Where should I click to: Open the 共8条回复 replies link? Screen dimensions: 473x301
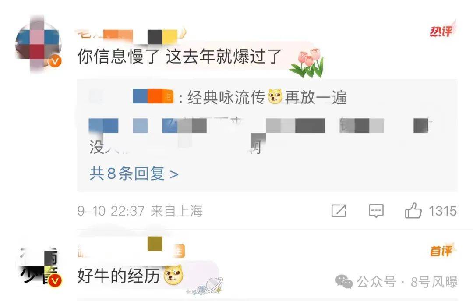pos(134,174)
